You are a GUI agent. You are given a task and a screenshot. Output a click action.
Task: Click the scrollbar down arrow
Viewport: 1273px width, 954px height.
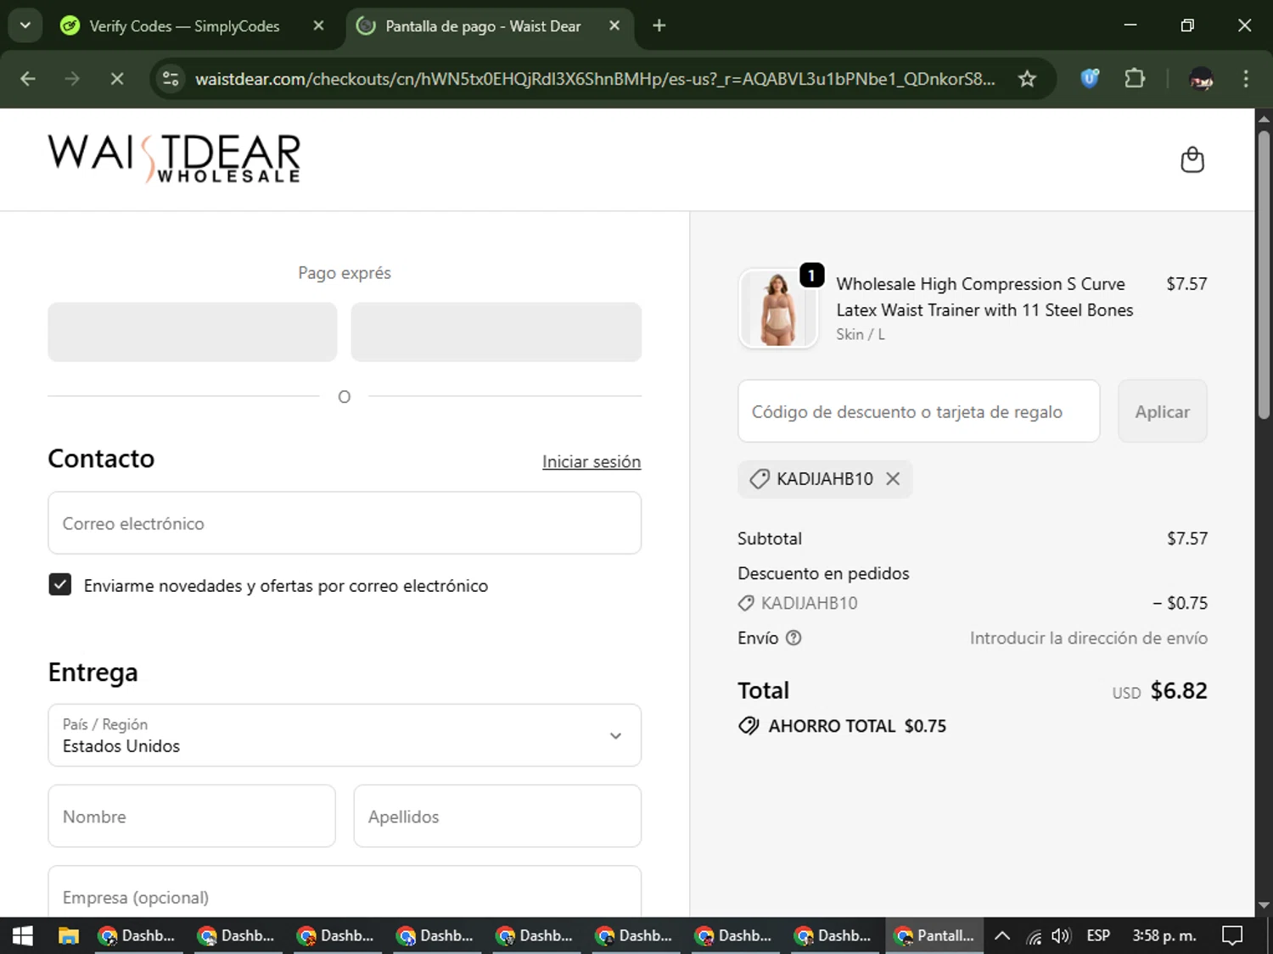point(1264,905)
